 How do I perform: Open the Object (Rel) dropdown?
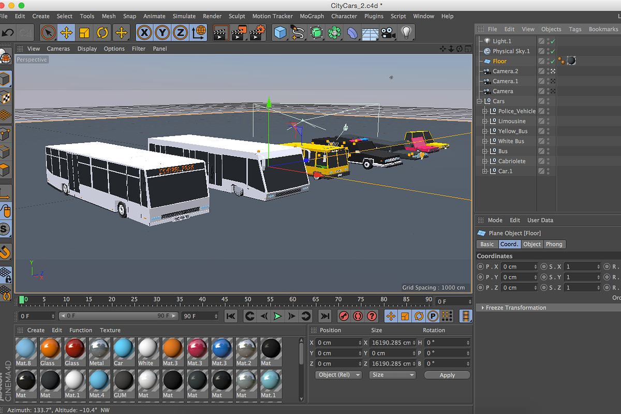tap(338, 375)
